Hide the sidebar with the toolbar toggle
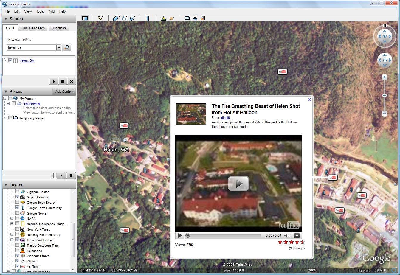 click(85, 18)
